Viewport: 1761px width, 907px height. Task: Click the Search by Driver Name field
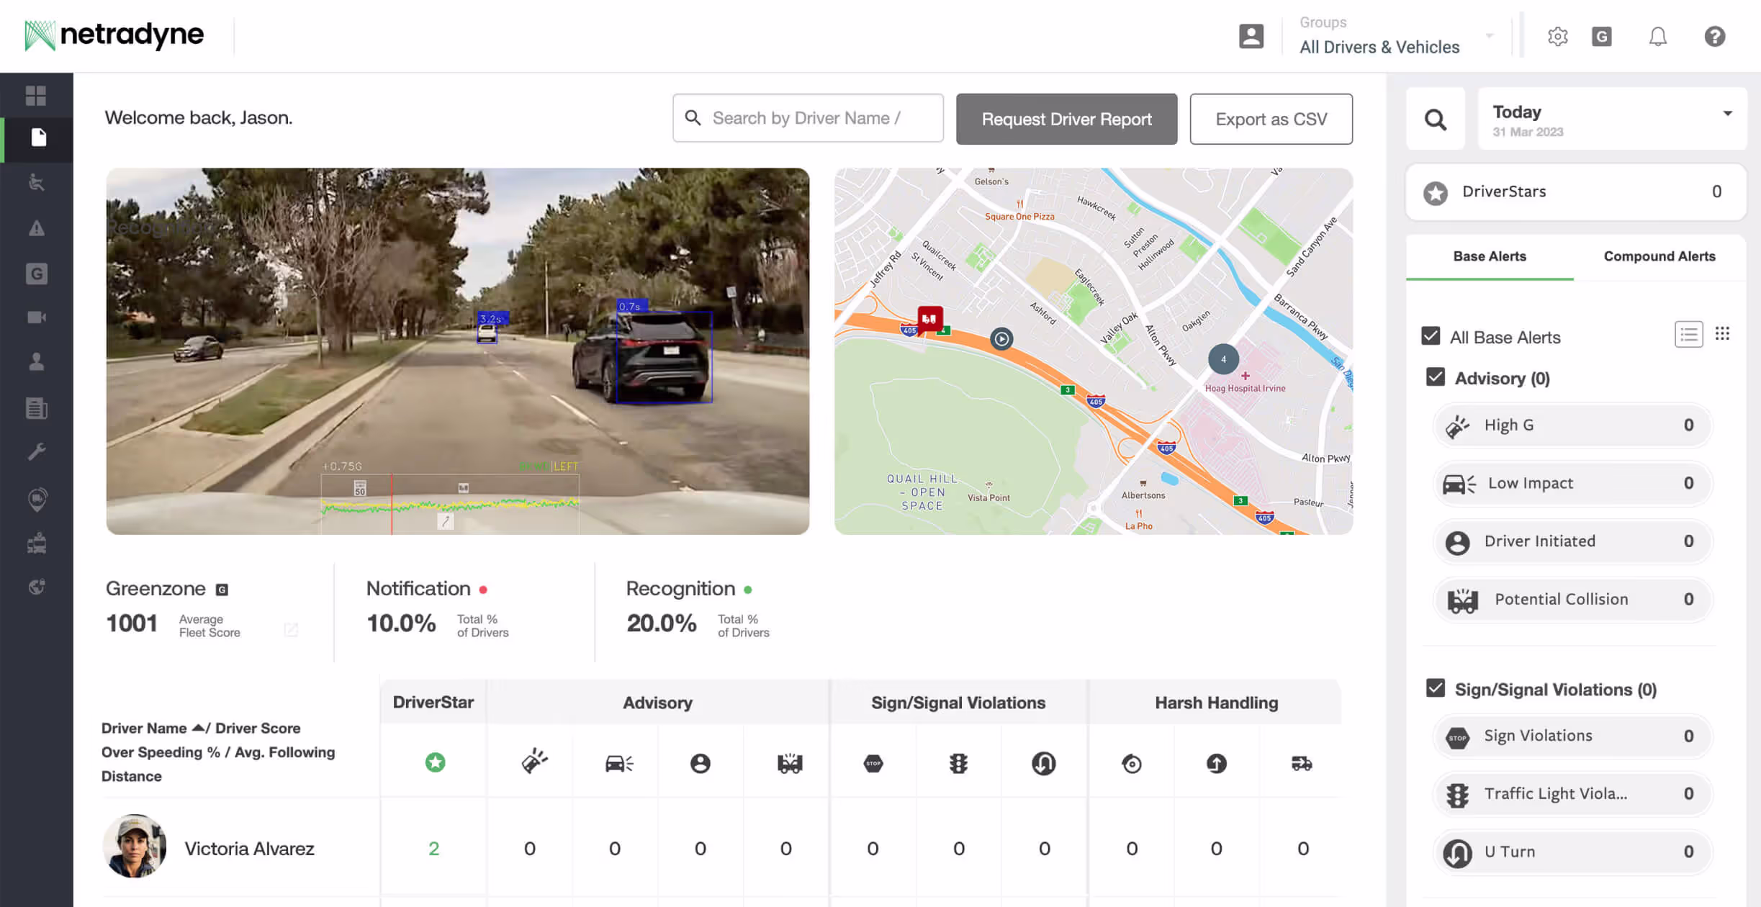coord(807,117)
